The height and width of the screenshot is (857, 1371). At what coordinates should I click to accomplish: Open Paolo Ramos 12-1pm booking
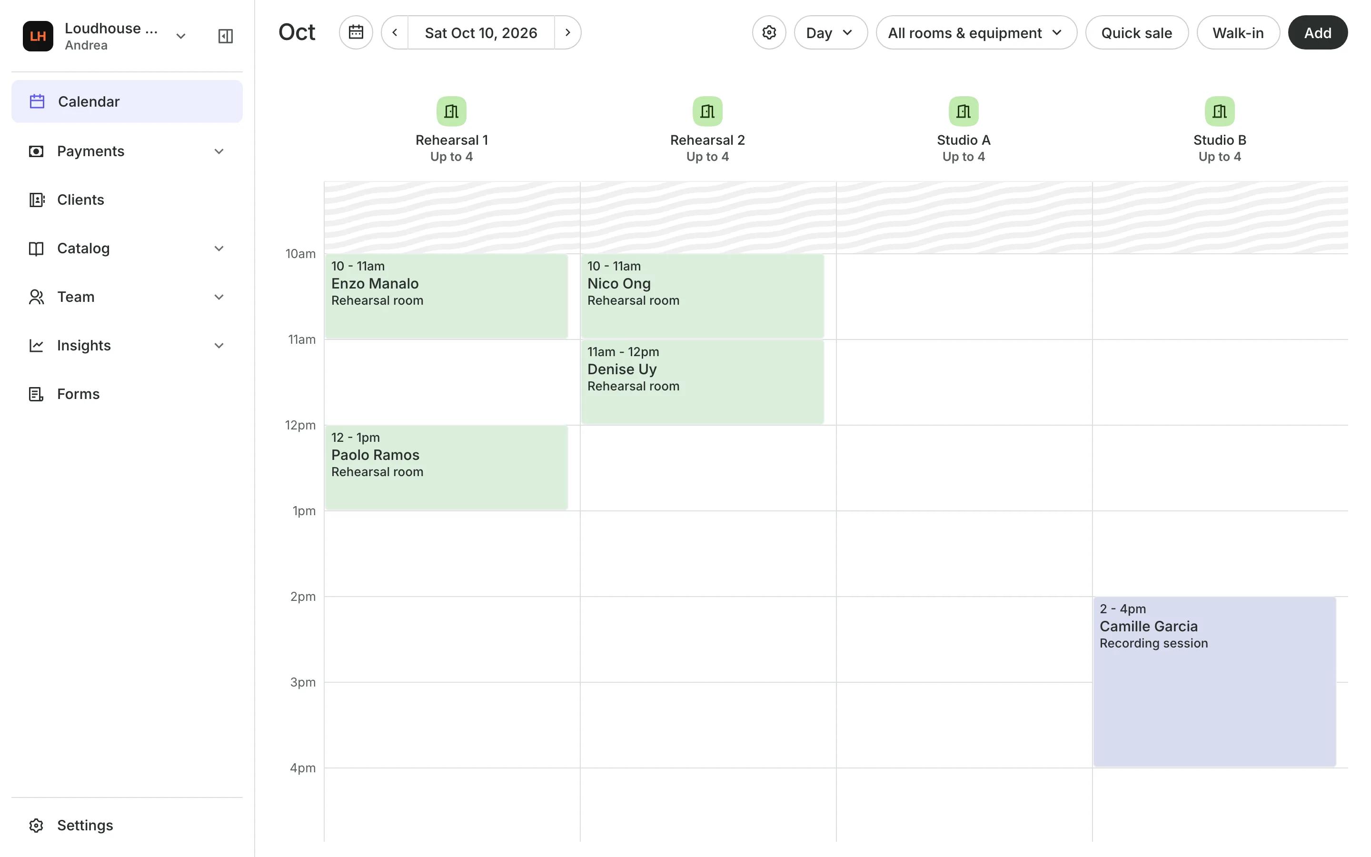click(x=447, y=468)
